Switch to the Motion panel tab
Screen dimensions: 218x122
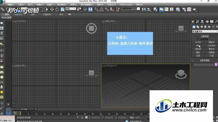(x=207, y=22)
